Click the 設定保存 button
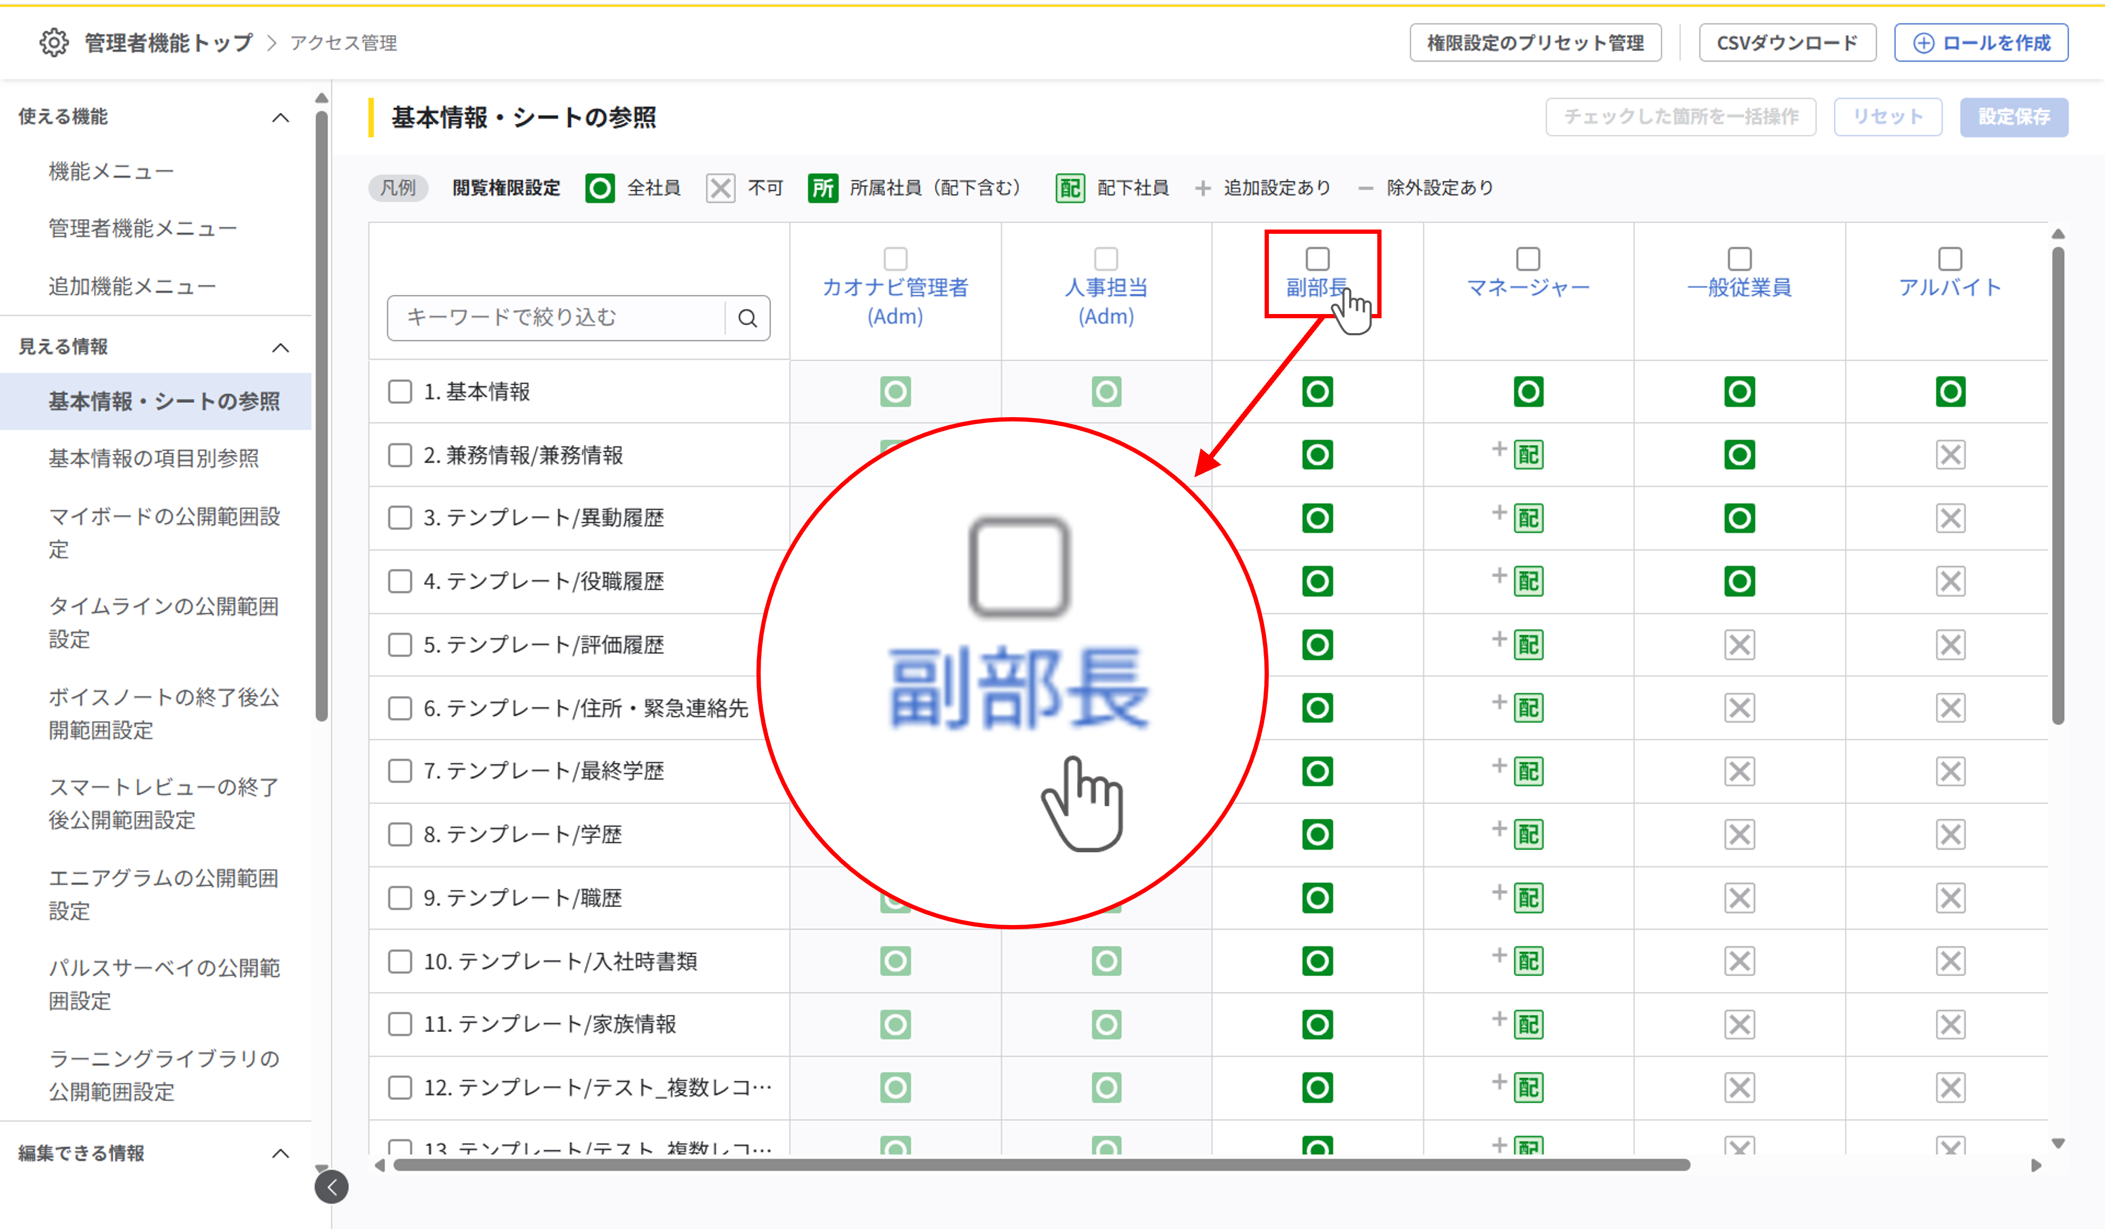The width and height of the screenshot is (2105, 1229). click(x=2014, y=117)
